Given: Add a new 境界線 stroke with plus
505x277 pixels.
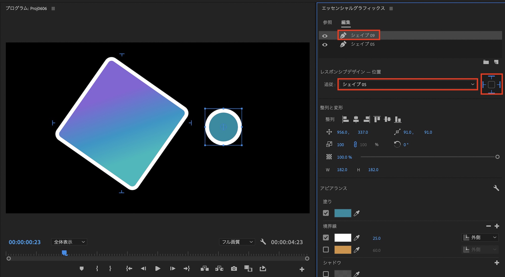Looking at the screenshot, I should tap(497, 226).
